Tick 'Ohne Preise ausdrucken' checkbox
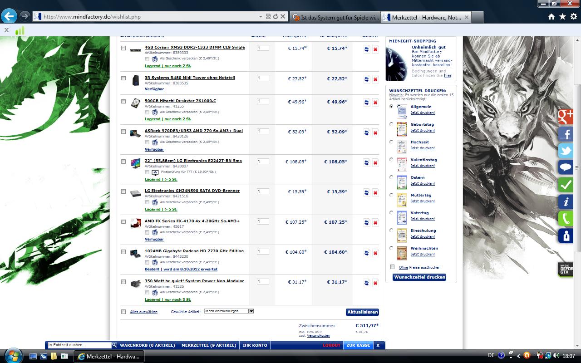This screenshot has width=581, height=363. tap(393, 267)
